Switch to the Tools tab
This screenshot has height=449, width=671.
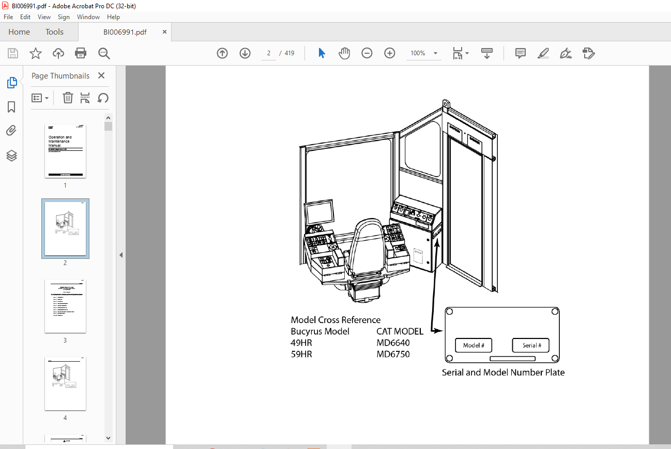(x=54, y=32)
